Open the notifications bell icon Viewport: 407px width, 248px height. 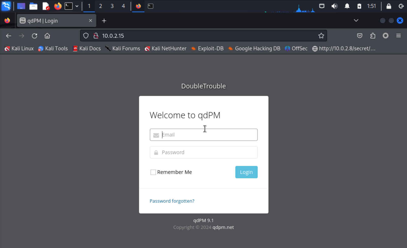point(347,6)
